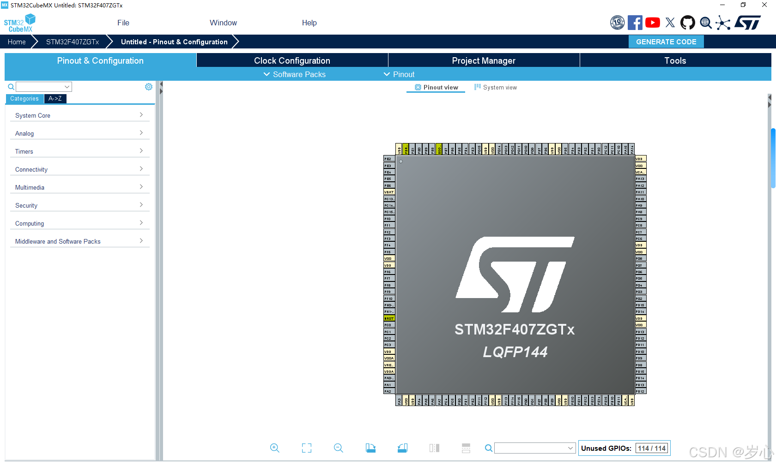Viewport: 776px width, 466px height.
Task: Select the VBAT pin on chip
Action: (389, 192)
